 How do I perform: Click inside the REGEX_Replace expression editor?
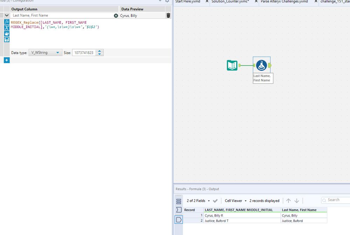(x=90, y=34)
